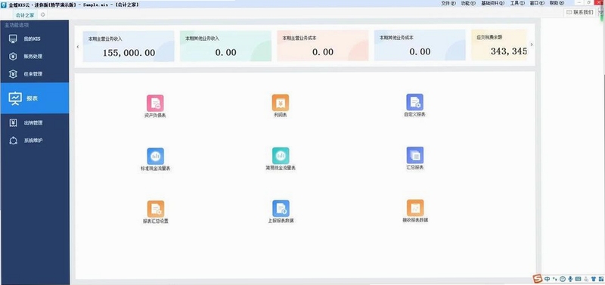Image resolution: width=605 pixels, height=285 pixels.
Task: Select 账务处理 in the left sidebar
Action: click(35, 56)
